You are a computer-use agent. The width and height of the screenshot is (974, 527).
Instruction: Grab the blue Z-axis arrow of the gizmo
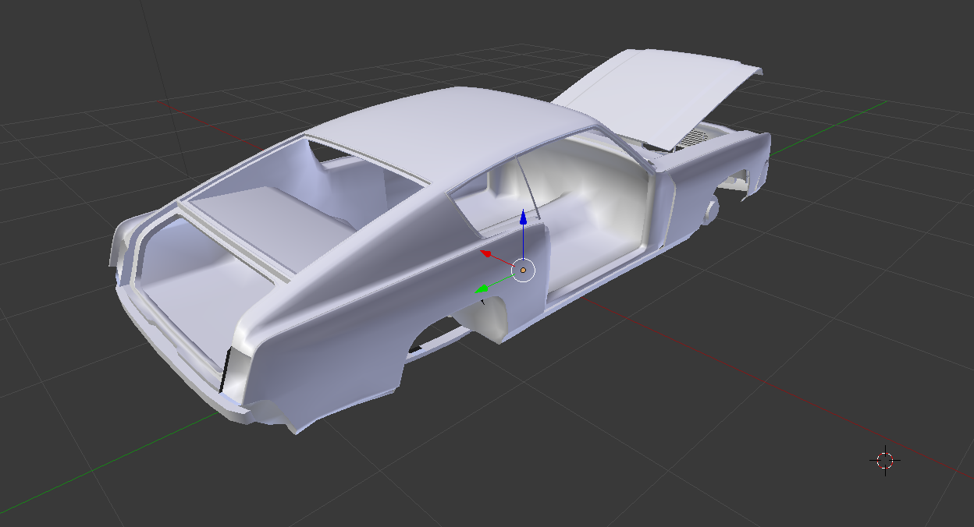(x=523, y=217)
